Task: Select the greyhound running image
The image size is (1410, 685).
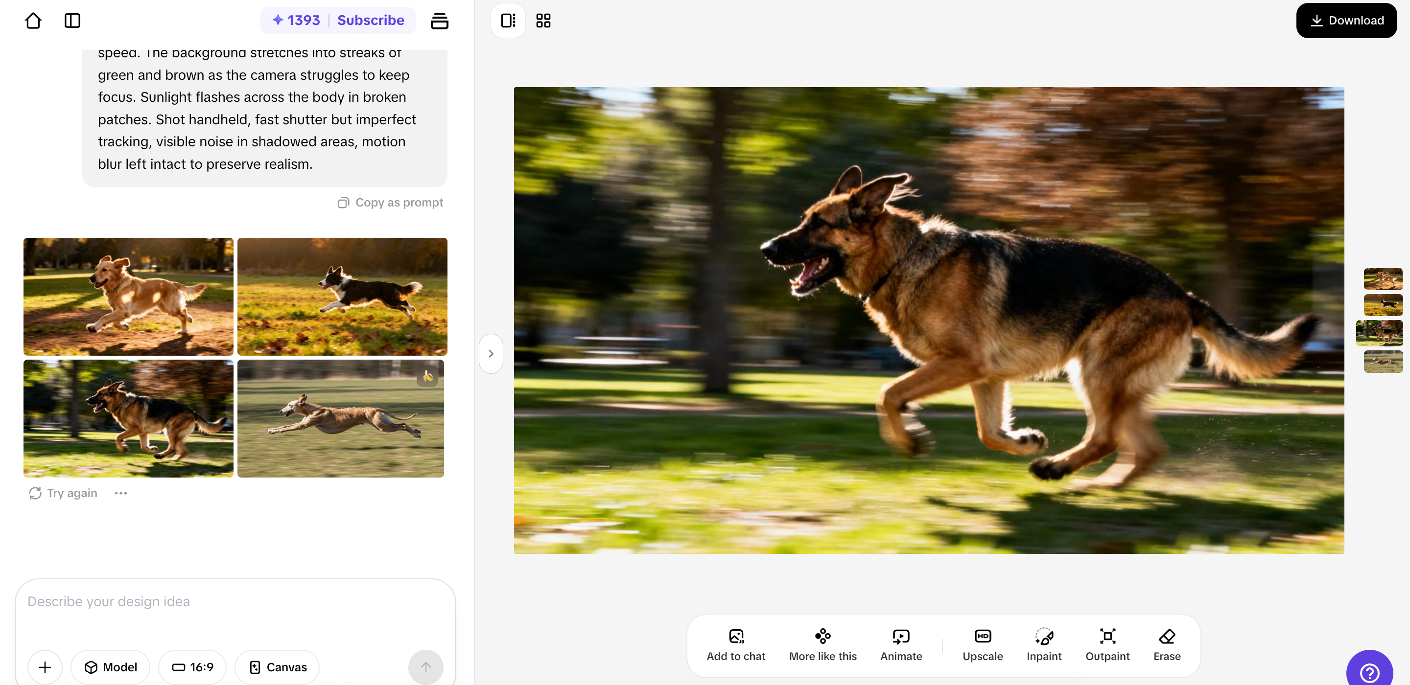Action: 340,418
